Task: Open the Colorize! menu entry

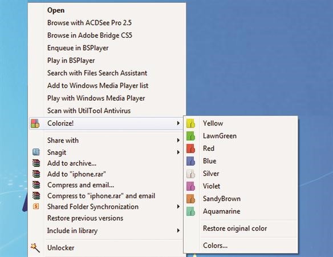Action: coord(106,123)
